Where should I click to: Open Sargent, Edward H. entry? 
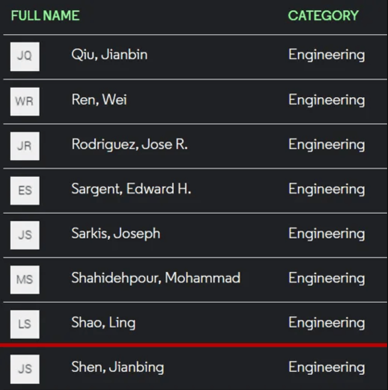click(131, 189)
